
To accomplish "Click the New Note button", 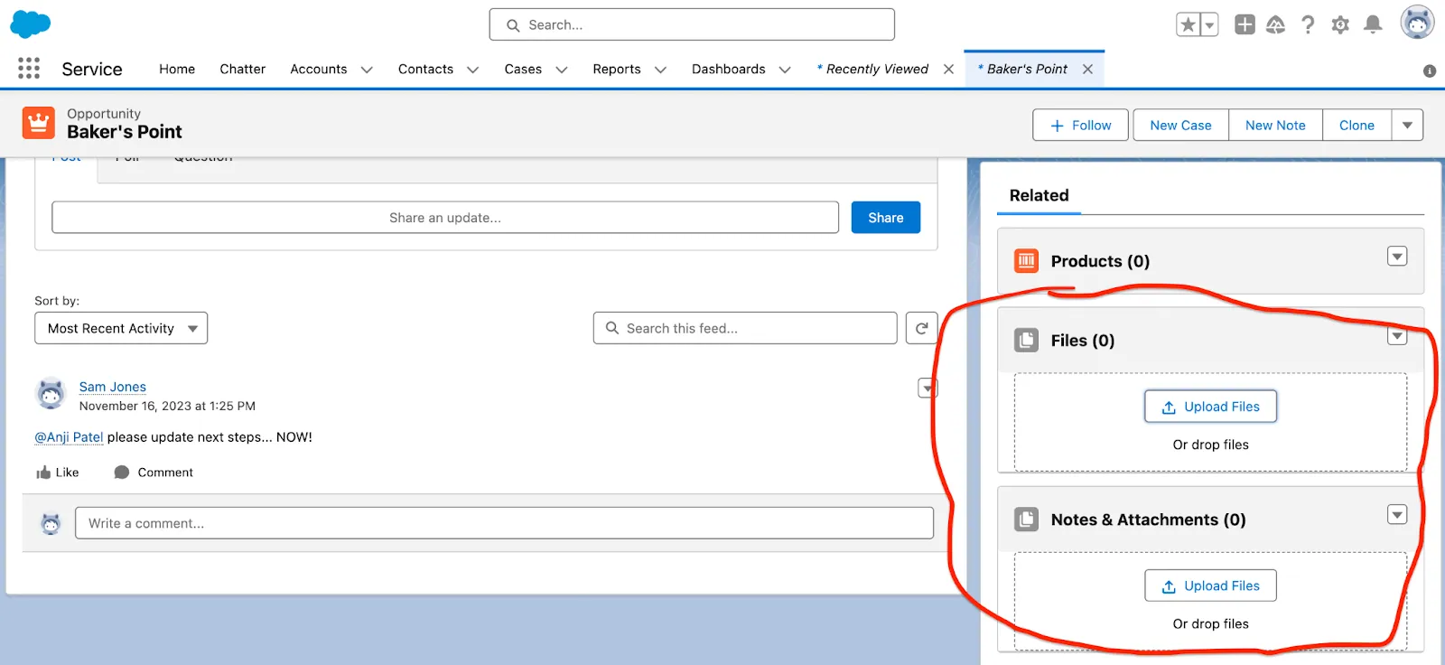I will pos(1275,126).
